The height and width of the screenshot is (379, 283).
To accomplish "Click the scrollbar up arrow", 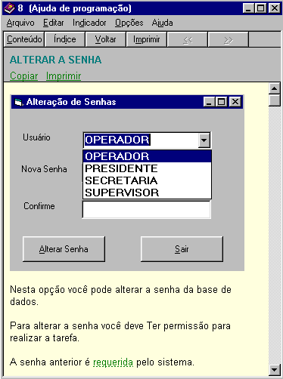I will click(275, 88).
